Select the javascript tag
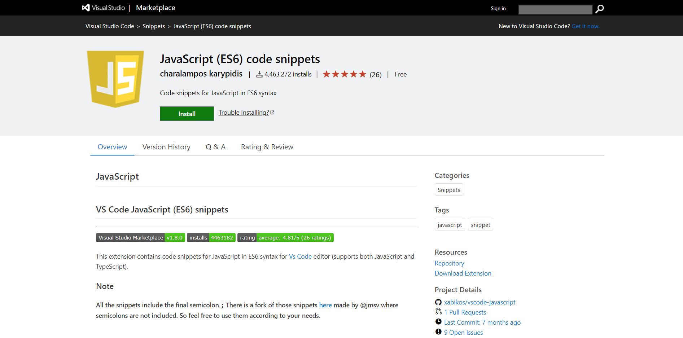This screenshot has width=683, height=338. [x=450, y=225]
